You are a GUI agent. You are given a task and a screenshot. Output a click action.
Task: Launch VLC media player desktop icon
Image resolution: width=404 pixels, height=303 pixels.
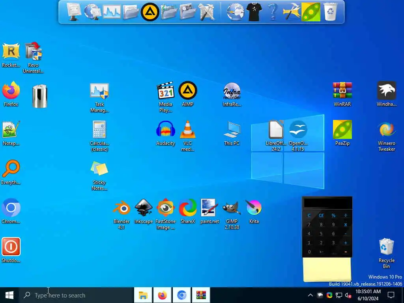tap(187, 136)
